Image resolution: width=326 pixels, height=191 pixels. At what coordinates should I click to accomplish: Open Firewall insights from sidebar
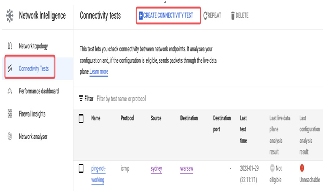(32, 114)
